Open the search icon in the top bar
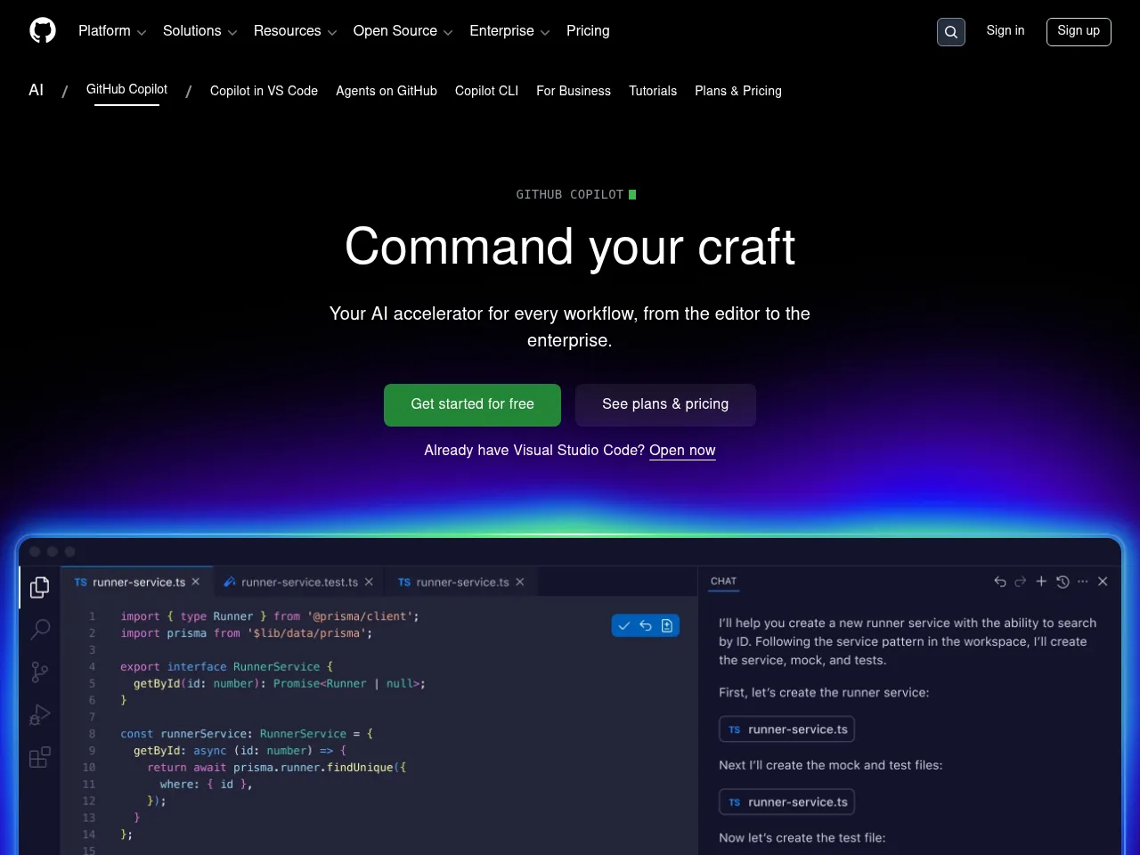This screenshot has height=855, width=1140. pyautogui.click(x=950, y=31)
